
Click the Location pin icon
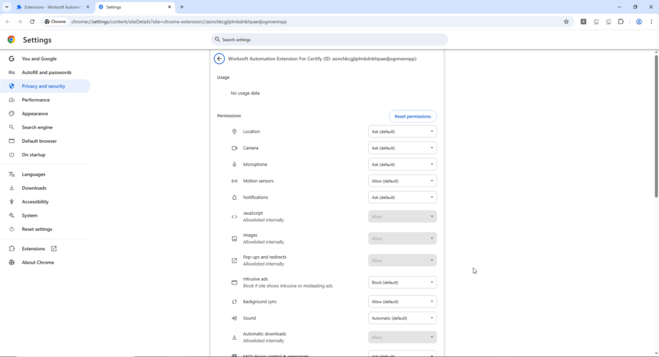click(234, 131)
